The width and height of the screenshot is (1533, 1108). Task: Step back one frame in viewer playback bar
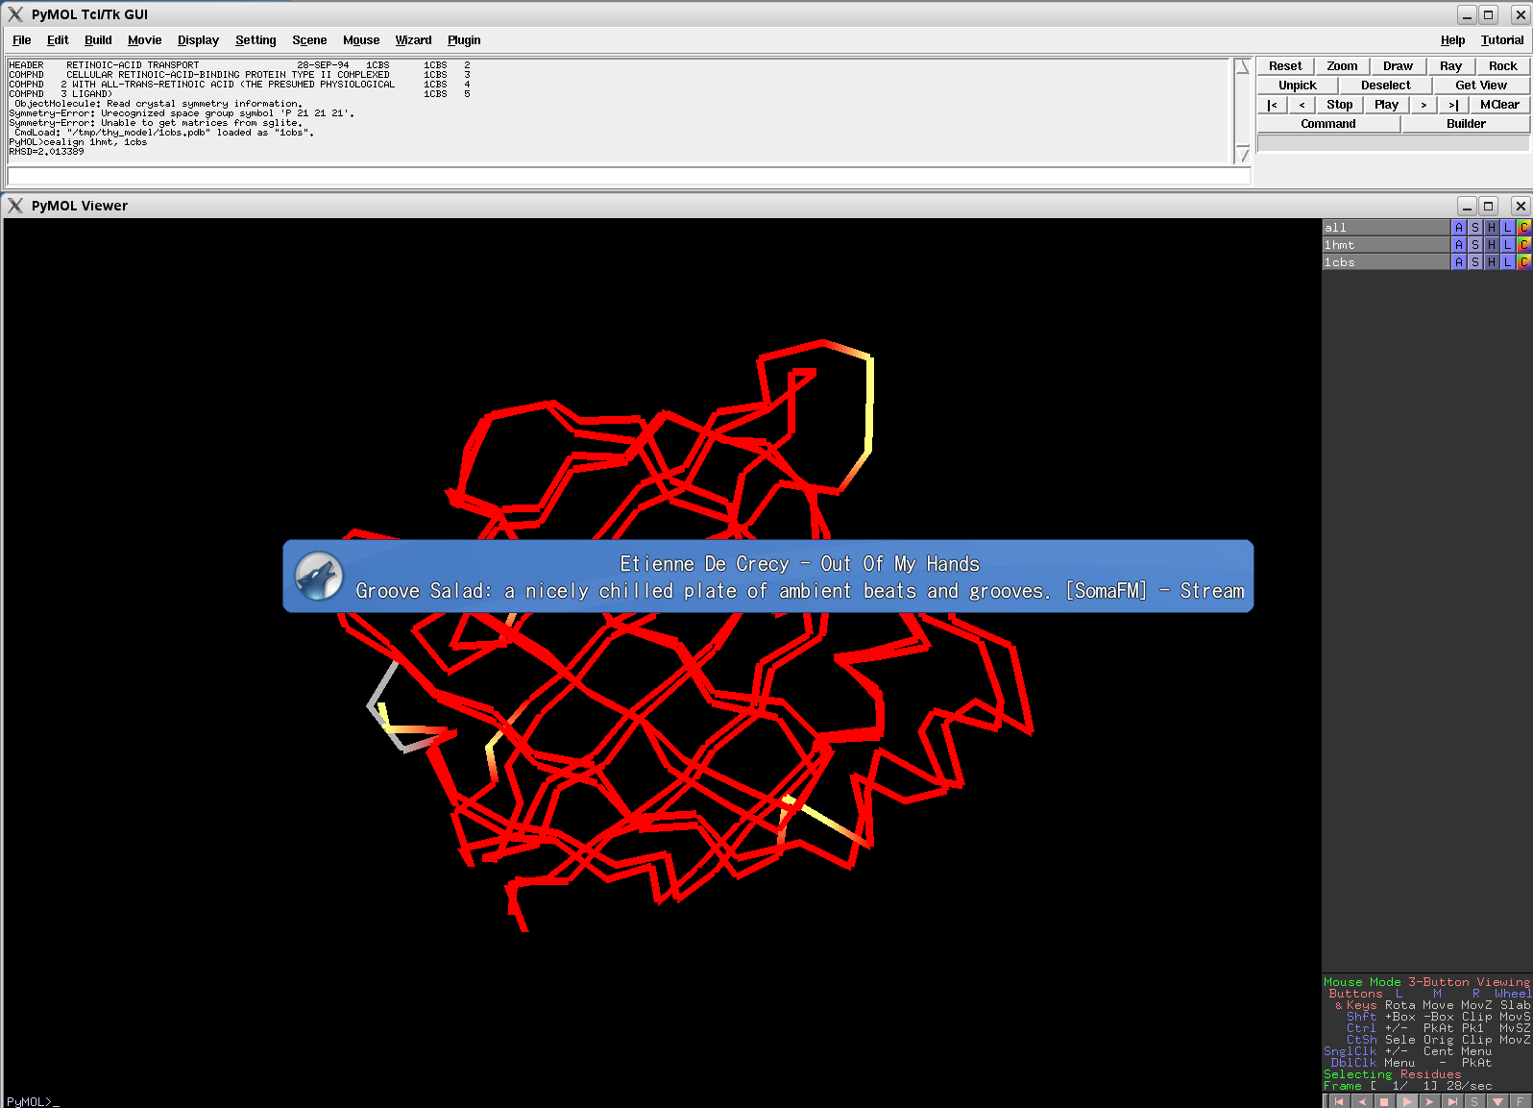point(1361,1101)
